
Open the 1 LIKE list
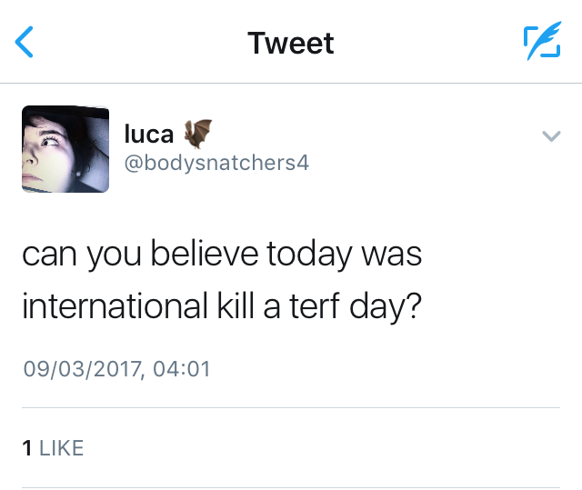(x=53, y=447)
